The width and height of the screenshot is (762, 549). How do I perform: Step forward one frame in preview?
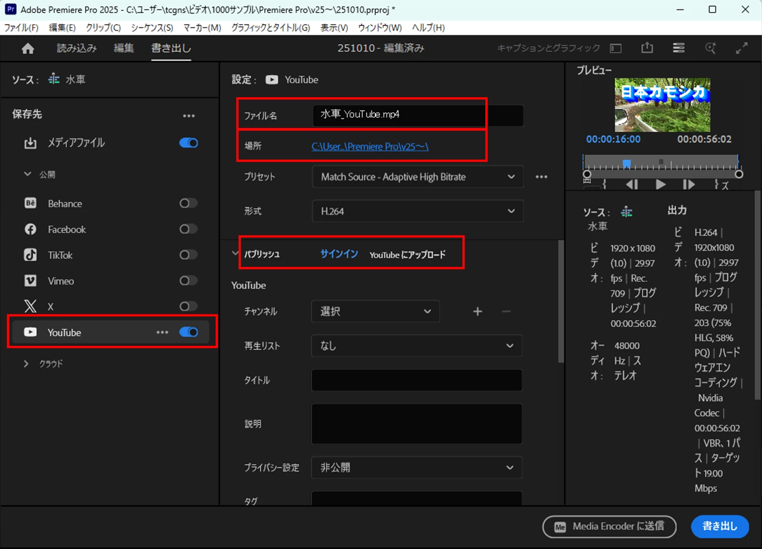click(689, 184)
